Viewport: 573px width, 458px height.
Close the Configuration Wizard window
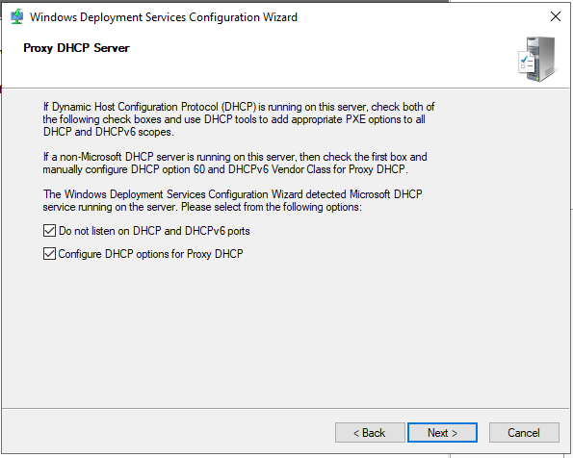pyautogui.click(x=556, y=16)
